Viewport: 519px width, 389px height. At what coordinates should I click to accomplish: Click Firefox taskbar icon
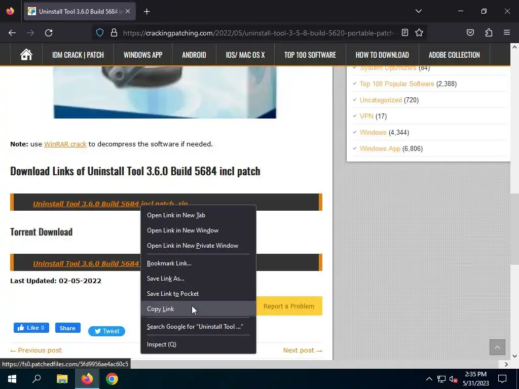pyautogui.click(x=87, y=379)
